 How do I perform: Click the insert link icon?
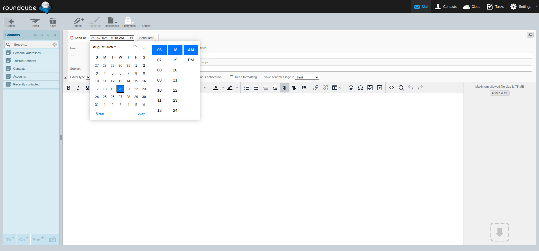tap(316, 88)
